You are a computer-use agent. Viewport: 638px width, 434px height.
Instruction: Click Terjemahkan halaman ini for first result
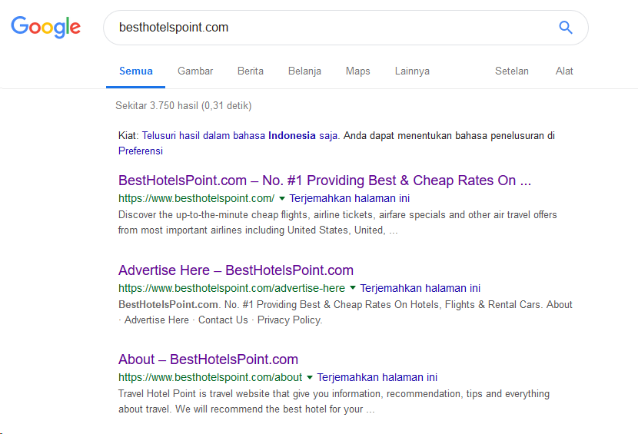click(349, 198)
